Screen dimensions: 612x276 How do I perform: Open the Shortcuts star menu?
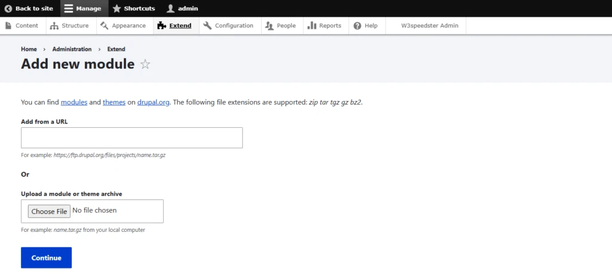[x=117, y=8]
